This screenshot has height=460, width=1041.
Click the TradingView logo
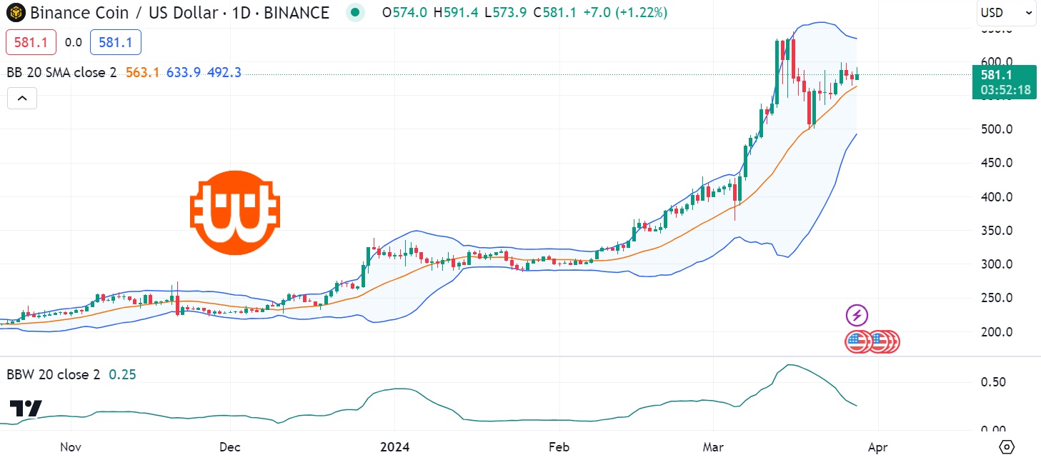click(x=26, y=409)
